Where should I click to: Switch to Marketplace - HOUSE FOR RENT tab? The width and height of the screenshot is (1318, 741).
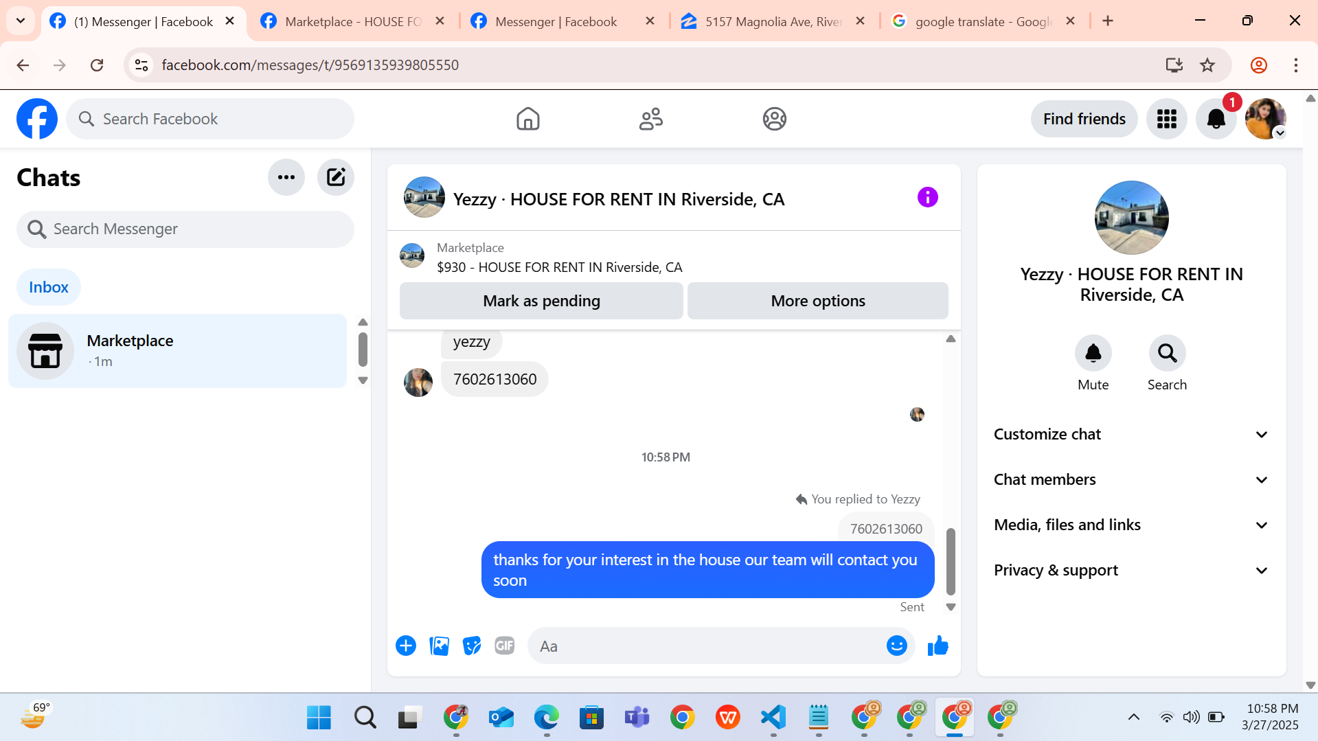(x=352, y=21)
